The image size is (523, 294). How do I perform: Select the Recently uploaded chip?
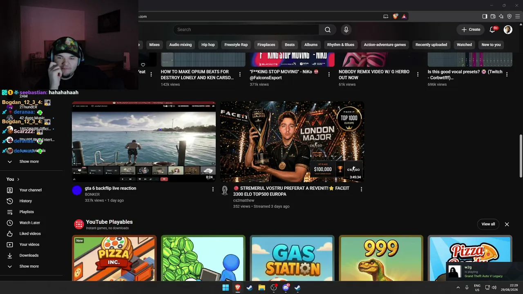[431, 45]
